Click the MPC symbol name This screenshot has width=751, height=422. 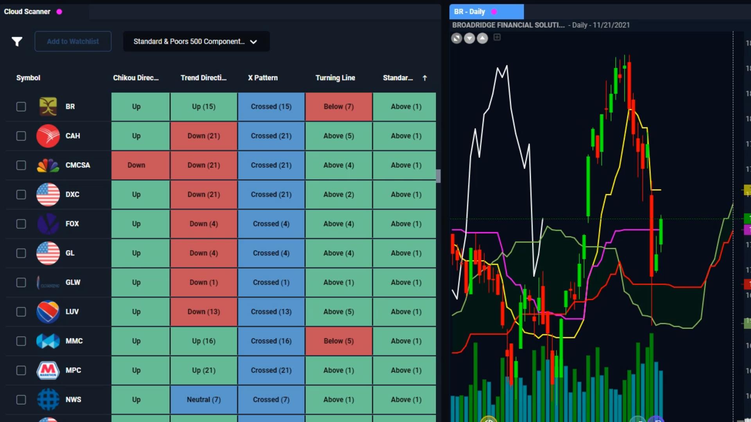pos(73,370)
